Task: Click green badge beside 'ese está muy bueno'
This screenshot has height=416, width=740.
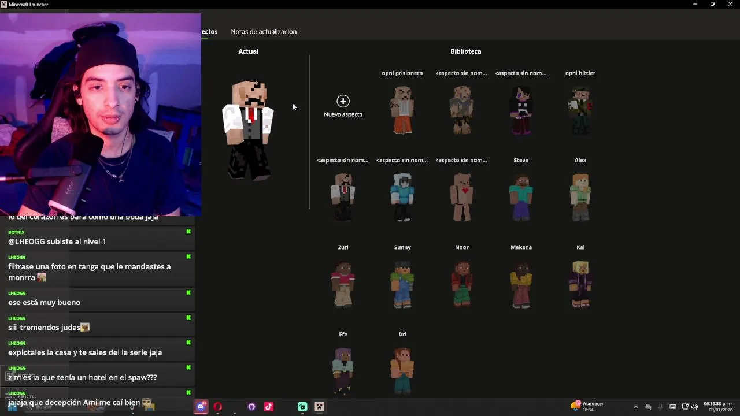Action: (x=188, y=292)
